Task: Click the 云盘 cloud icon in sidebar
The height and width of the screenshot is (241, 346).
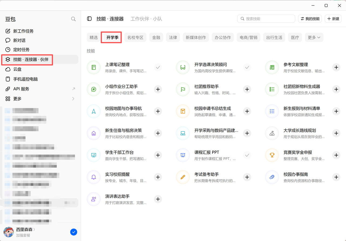Action: (x=8, y=69)
